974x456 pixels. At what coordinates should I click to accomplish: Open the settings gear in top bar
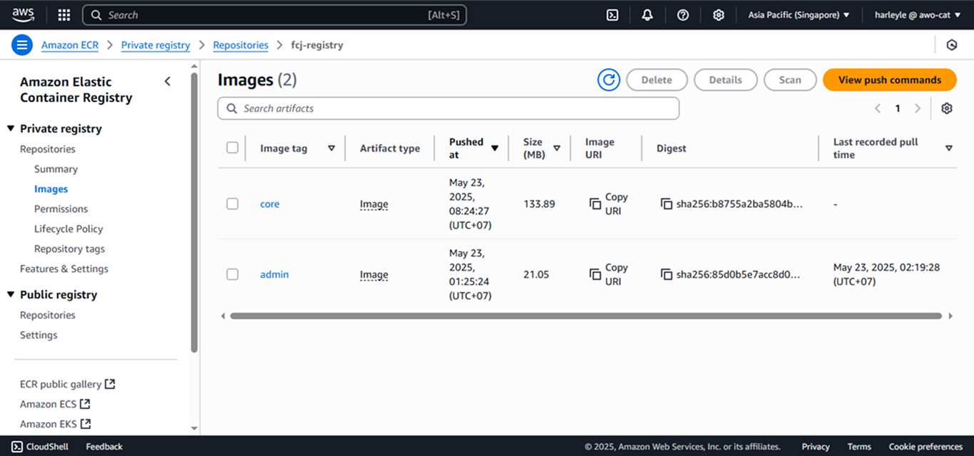[719, 15]
